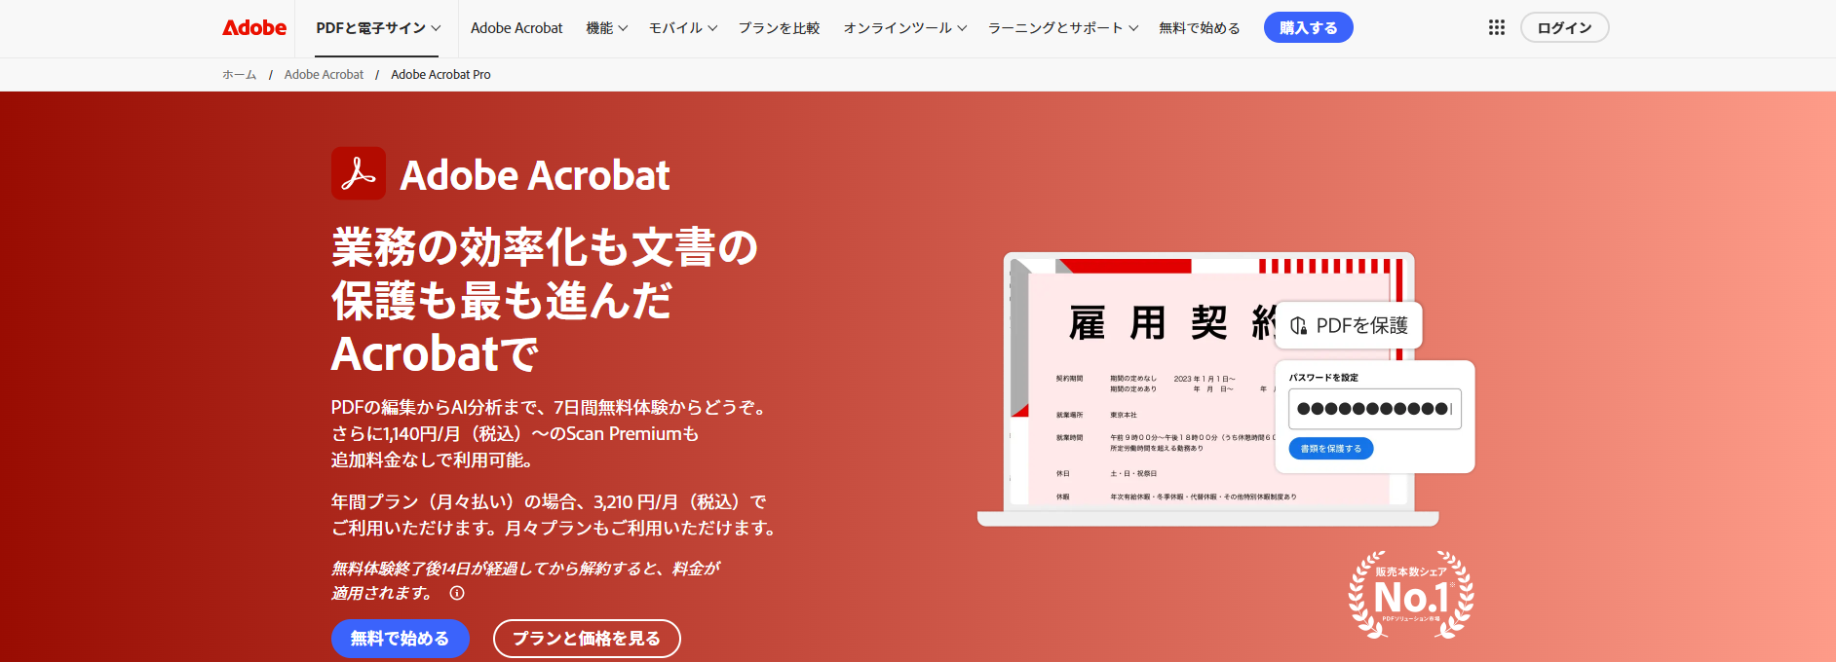Click the 年間プラン pricing paragraph
The width and height of the screenshot is (1836, 662).
[x=554, y=515]
